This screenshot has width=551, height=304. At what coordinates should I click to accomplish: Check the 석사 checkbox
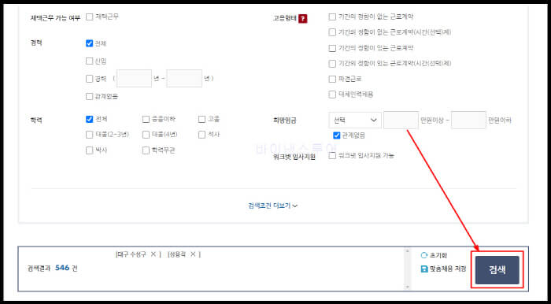[202, 135]
